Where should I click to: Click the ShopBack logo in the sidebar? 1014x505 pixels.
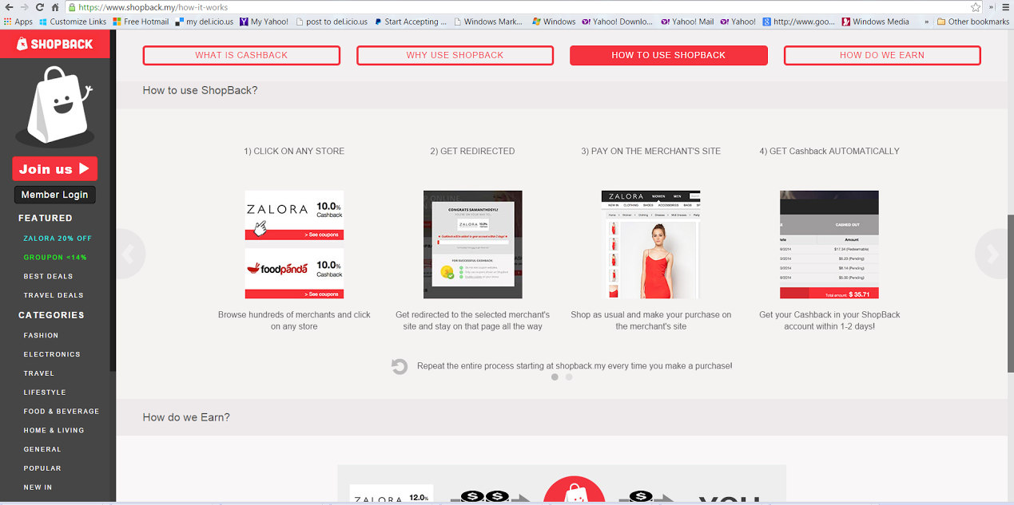pos(55,44)
